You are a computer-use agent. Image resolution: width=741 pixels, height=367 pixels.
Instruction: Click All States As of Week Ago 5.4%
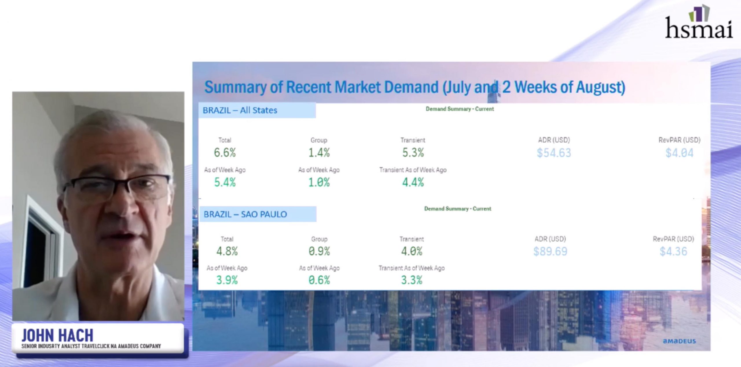tap(225, 182)
